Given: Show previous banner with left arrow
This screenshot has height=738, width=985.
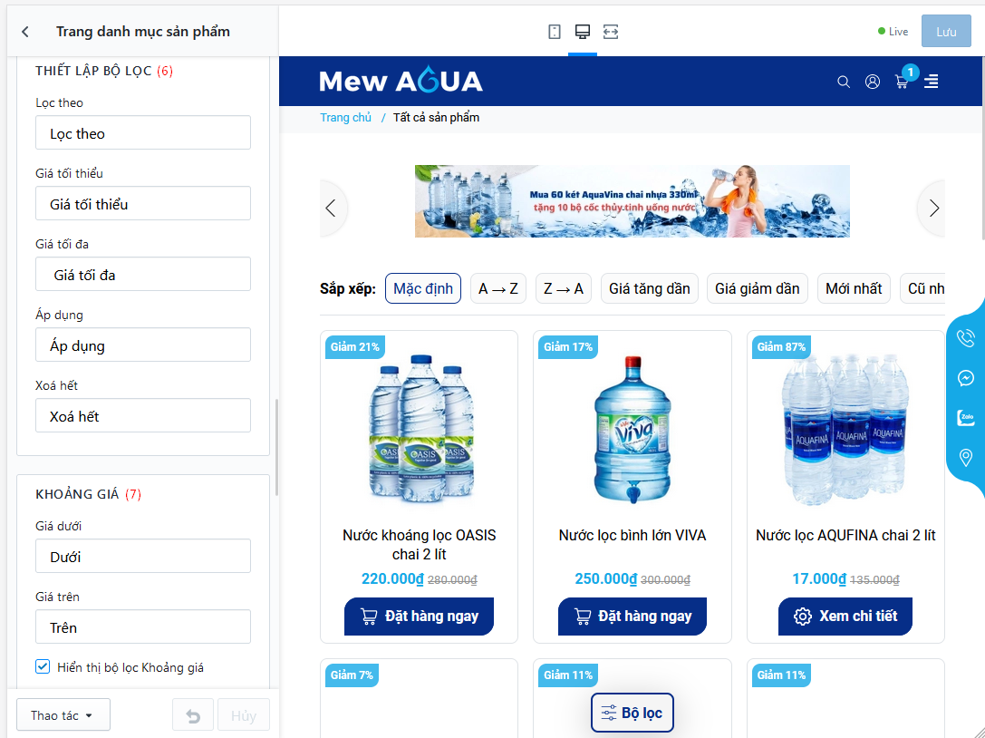Looking at the screenshot, I should [x=331, y=209].
